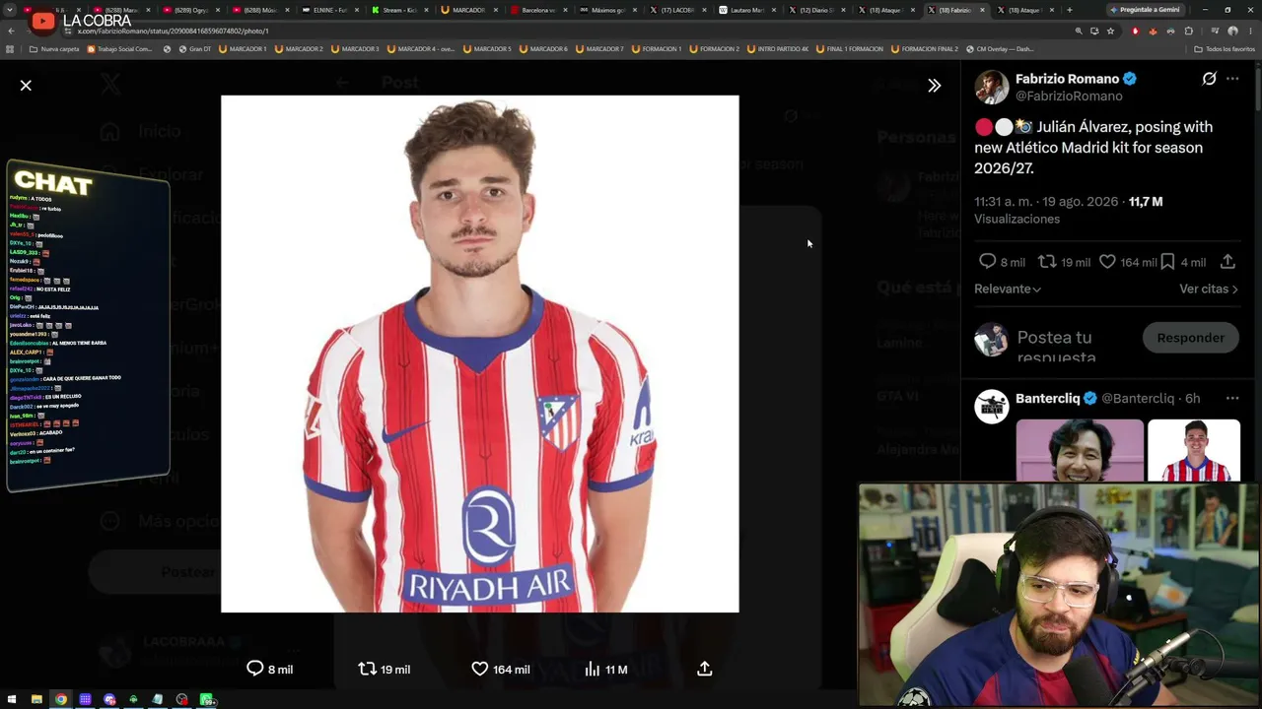1262x709 pixels.
Task: Open the Bantercliq profile name
Action: pyautogui.click(x=1047, y=398)
